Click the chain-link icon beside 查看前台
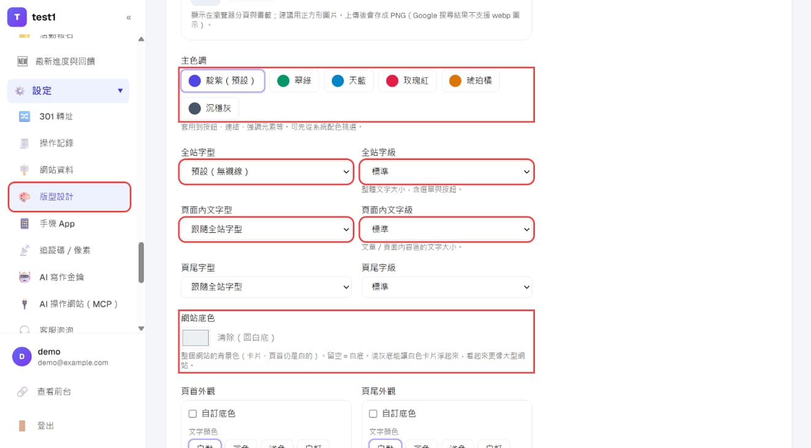 tap(22, 392)
